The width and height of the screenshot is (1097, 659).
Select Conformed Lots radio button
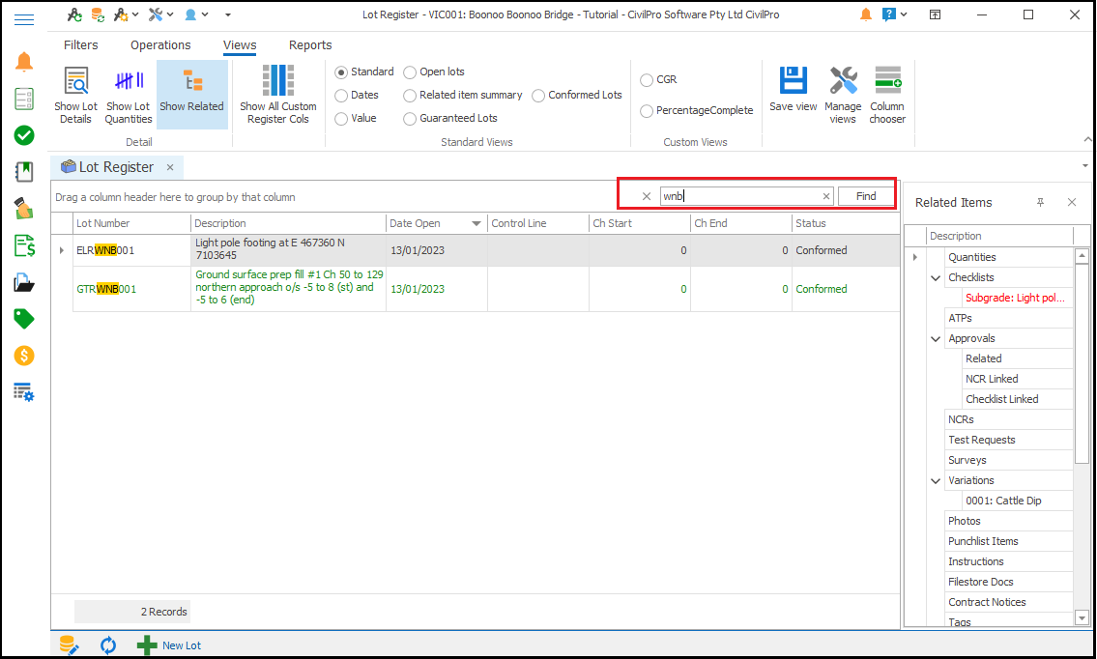coord(538,95)
